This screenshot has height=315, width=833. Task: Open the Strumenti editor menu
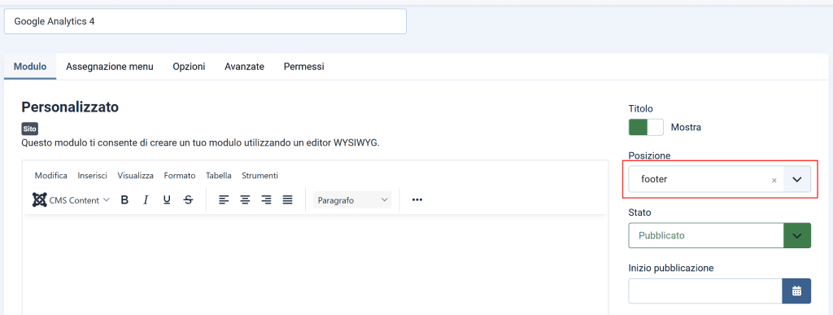pyautogui.click(x=259, y=175)
